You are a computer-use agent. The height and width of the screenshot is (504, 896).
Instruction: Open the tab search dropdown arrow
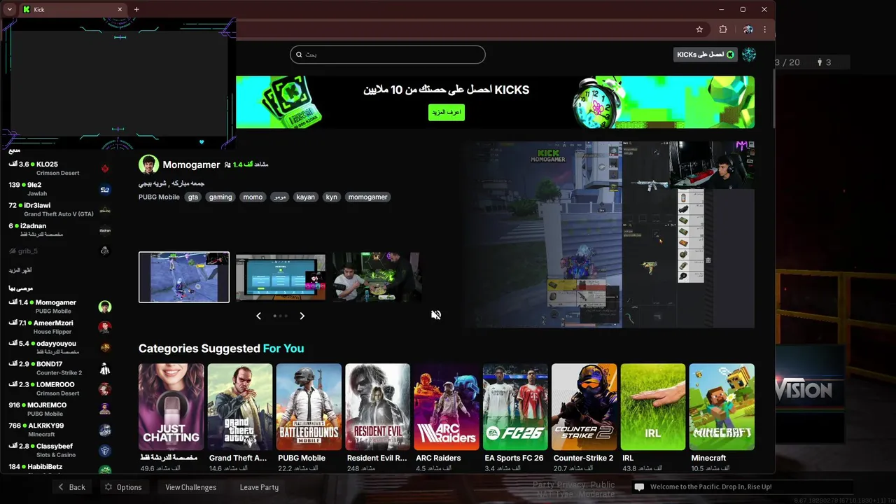click(x=9, y=9)
